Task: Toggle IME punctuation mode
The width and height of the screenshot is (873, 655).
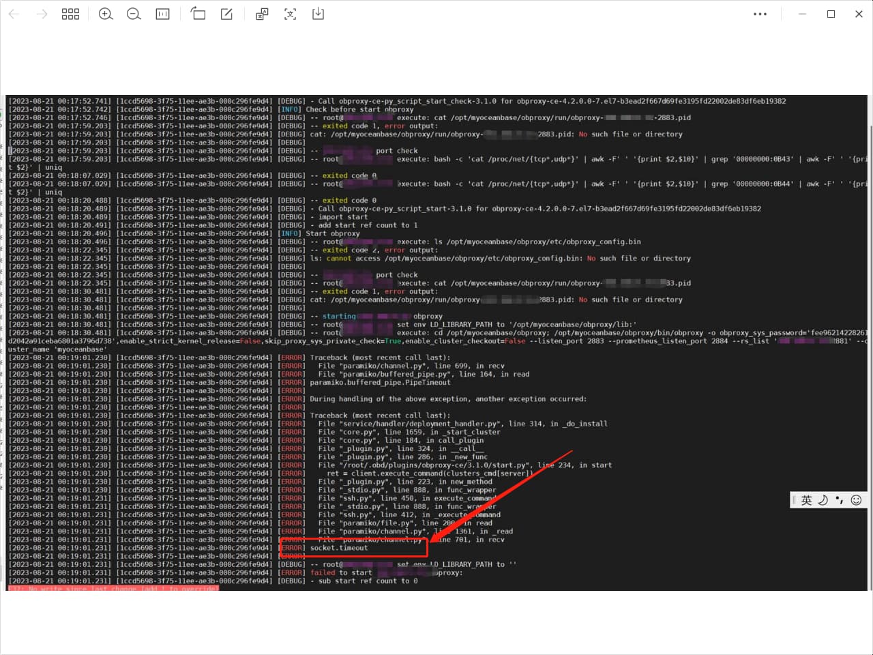Action: click(840, 500)
